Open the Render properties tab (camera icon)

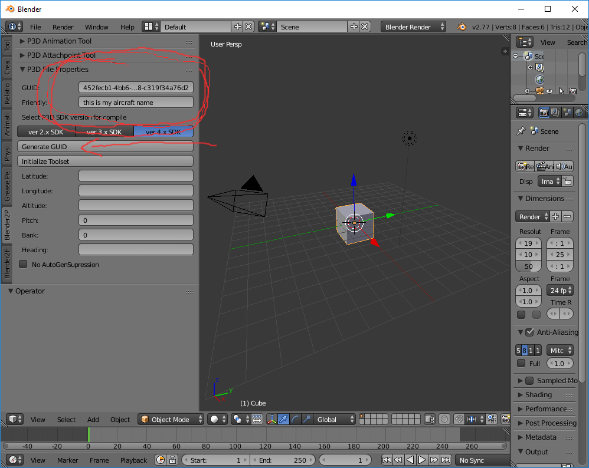544,112
